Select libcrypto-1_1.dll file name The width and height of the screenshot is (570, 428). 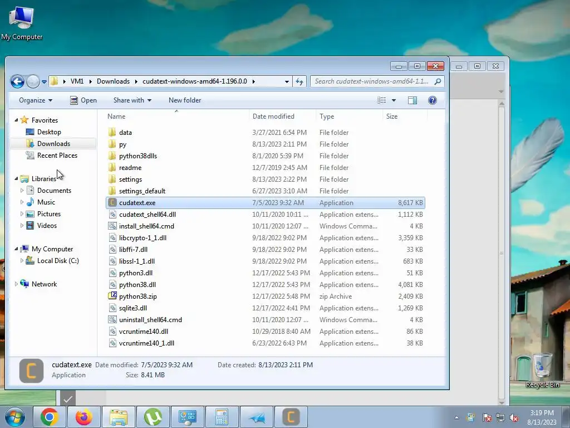tap(142, 237)
